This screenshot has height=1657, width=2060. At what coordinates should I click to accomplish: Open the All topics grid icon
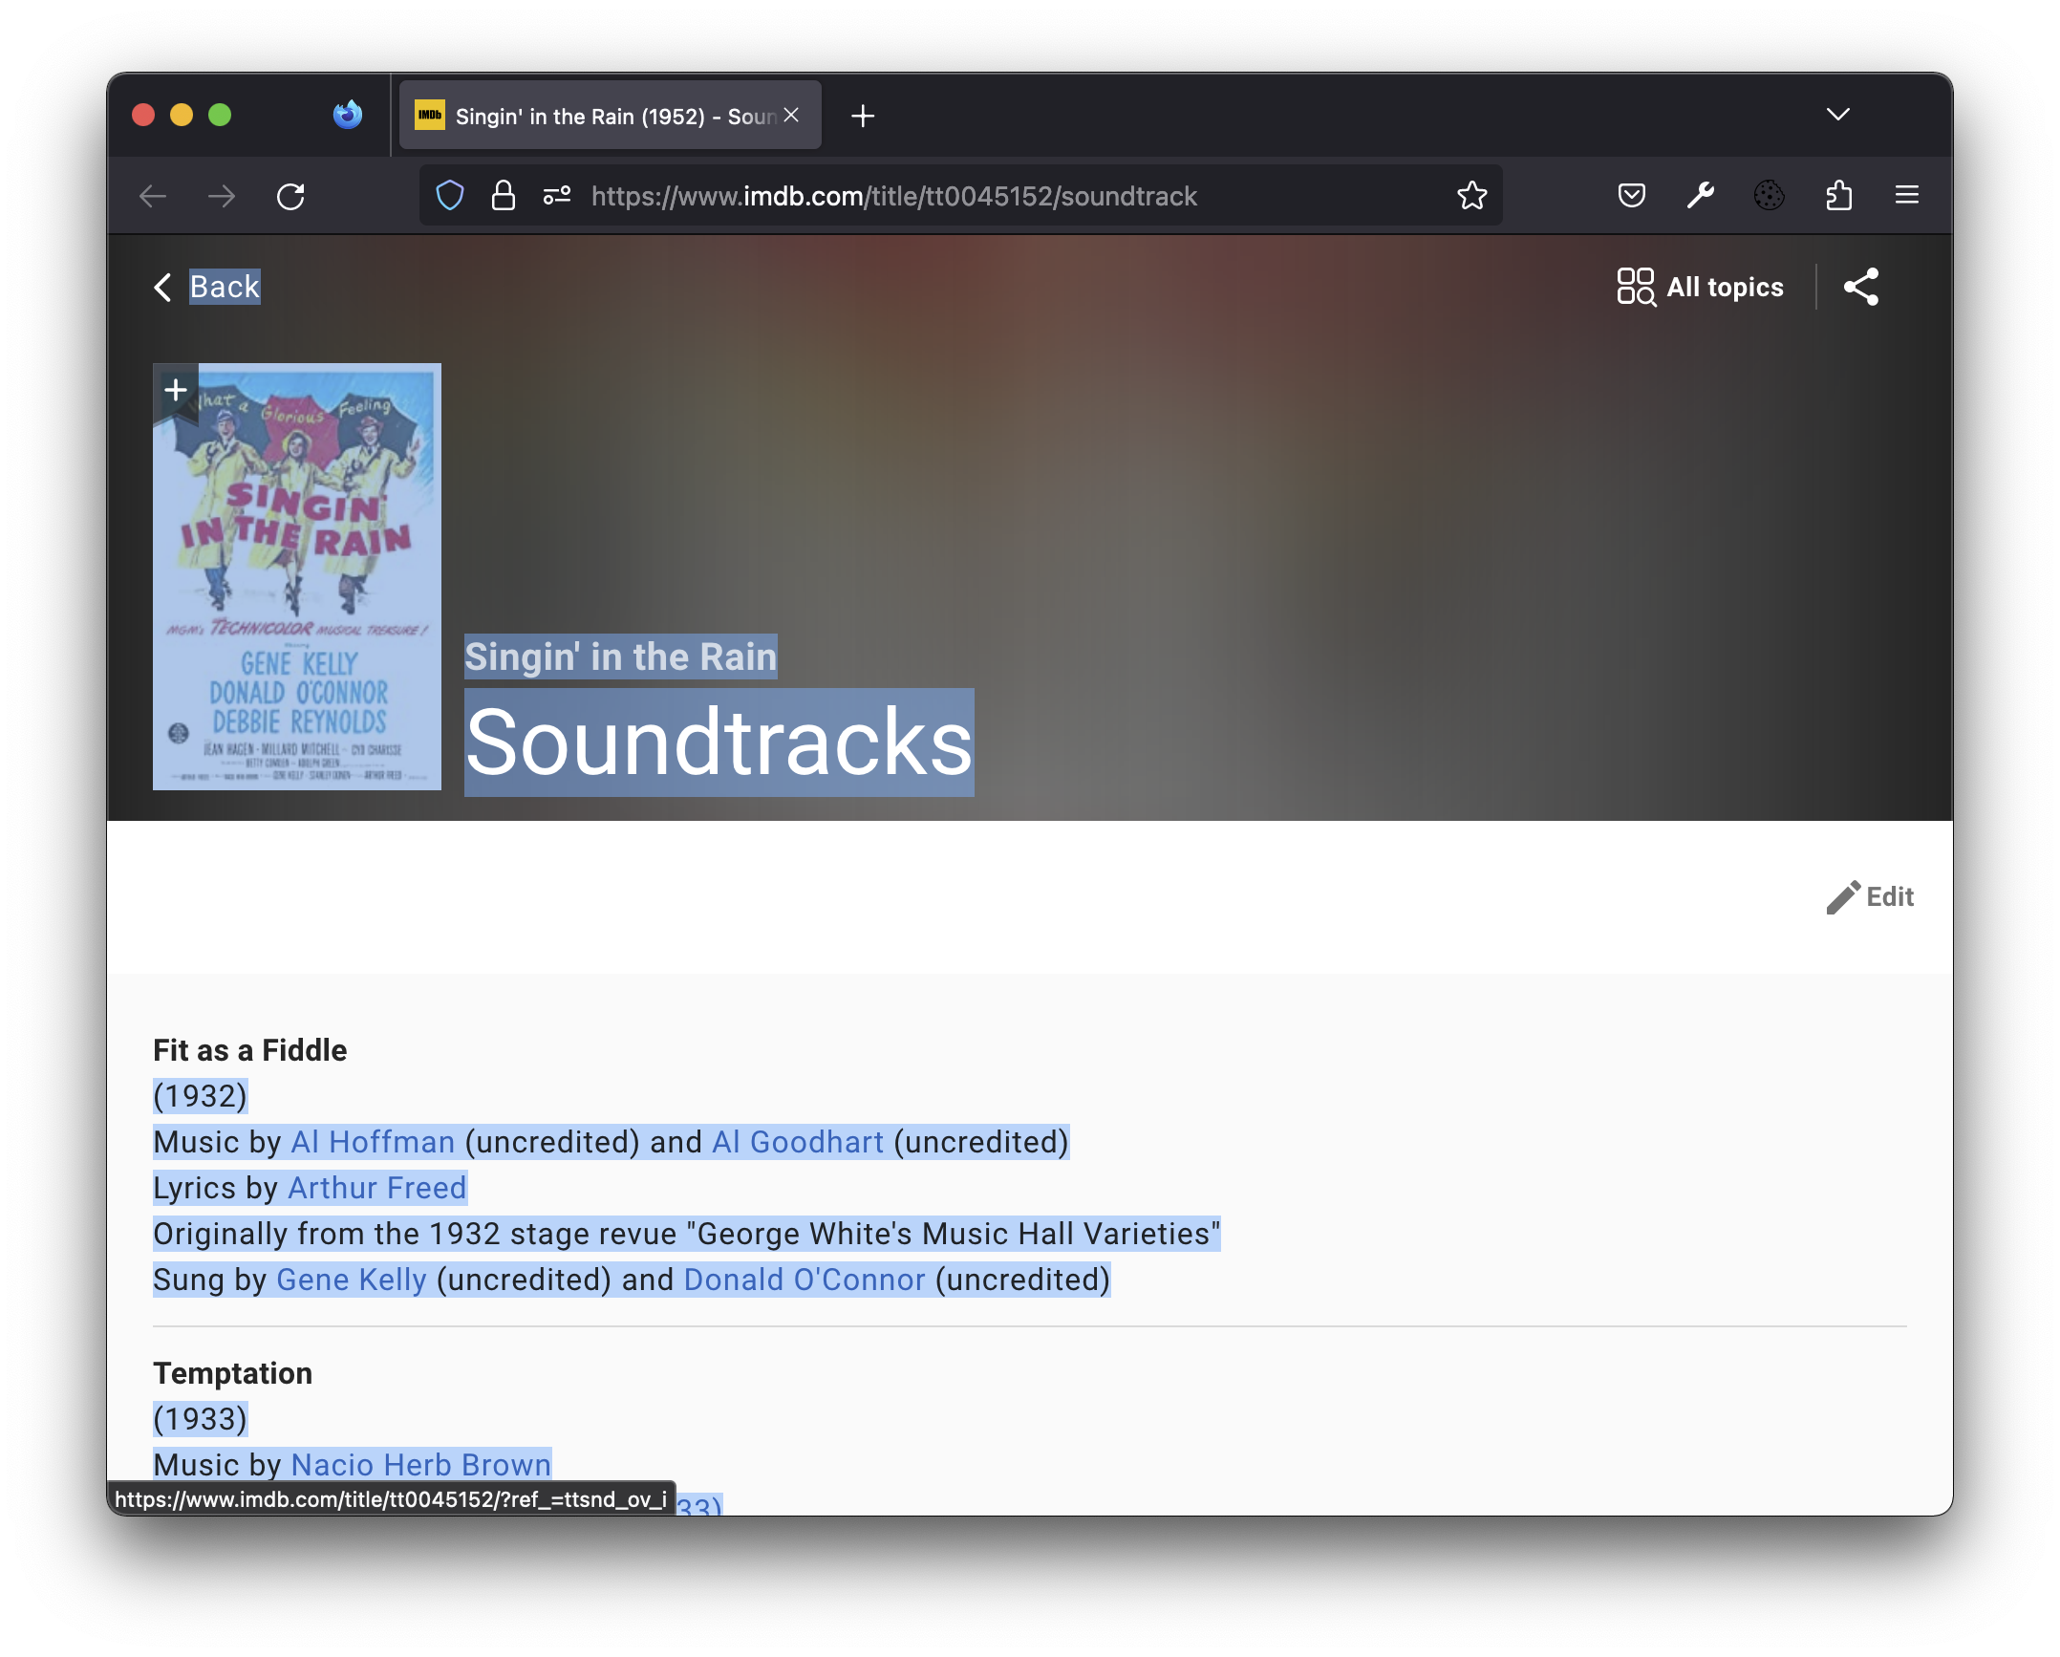tap(1634, 287)
